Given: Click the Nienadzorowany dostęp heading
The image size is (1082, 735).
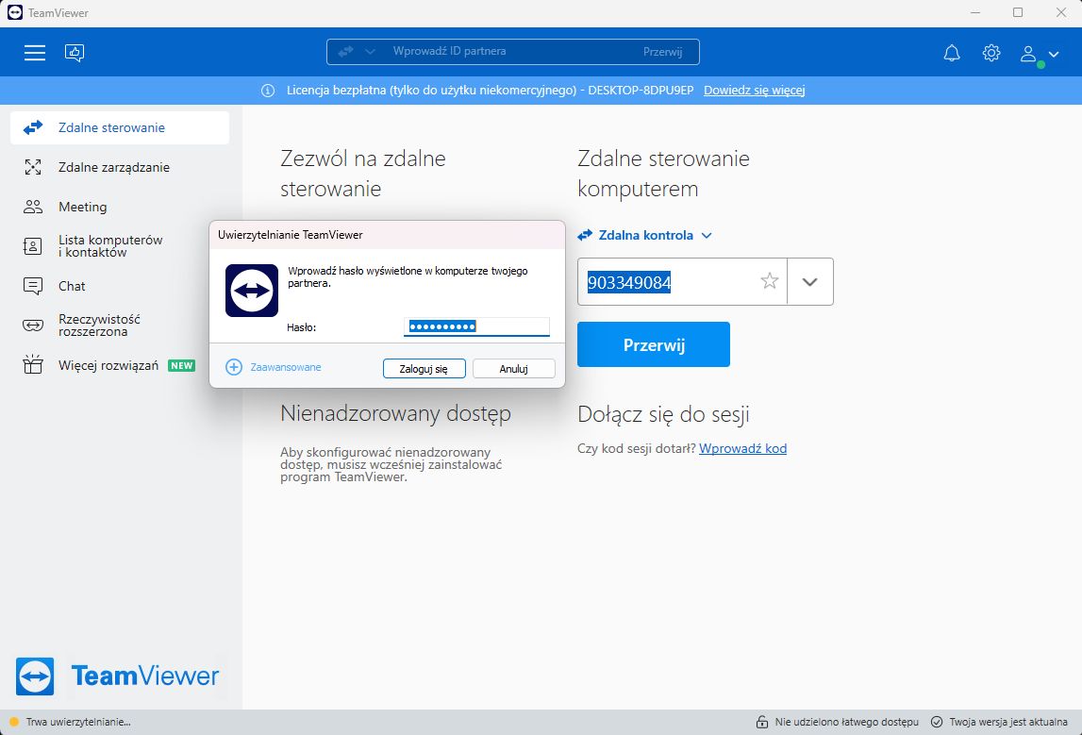Looking at the screenshot, I should (395, 414).
